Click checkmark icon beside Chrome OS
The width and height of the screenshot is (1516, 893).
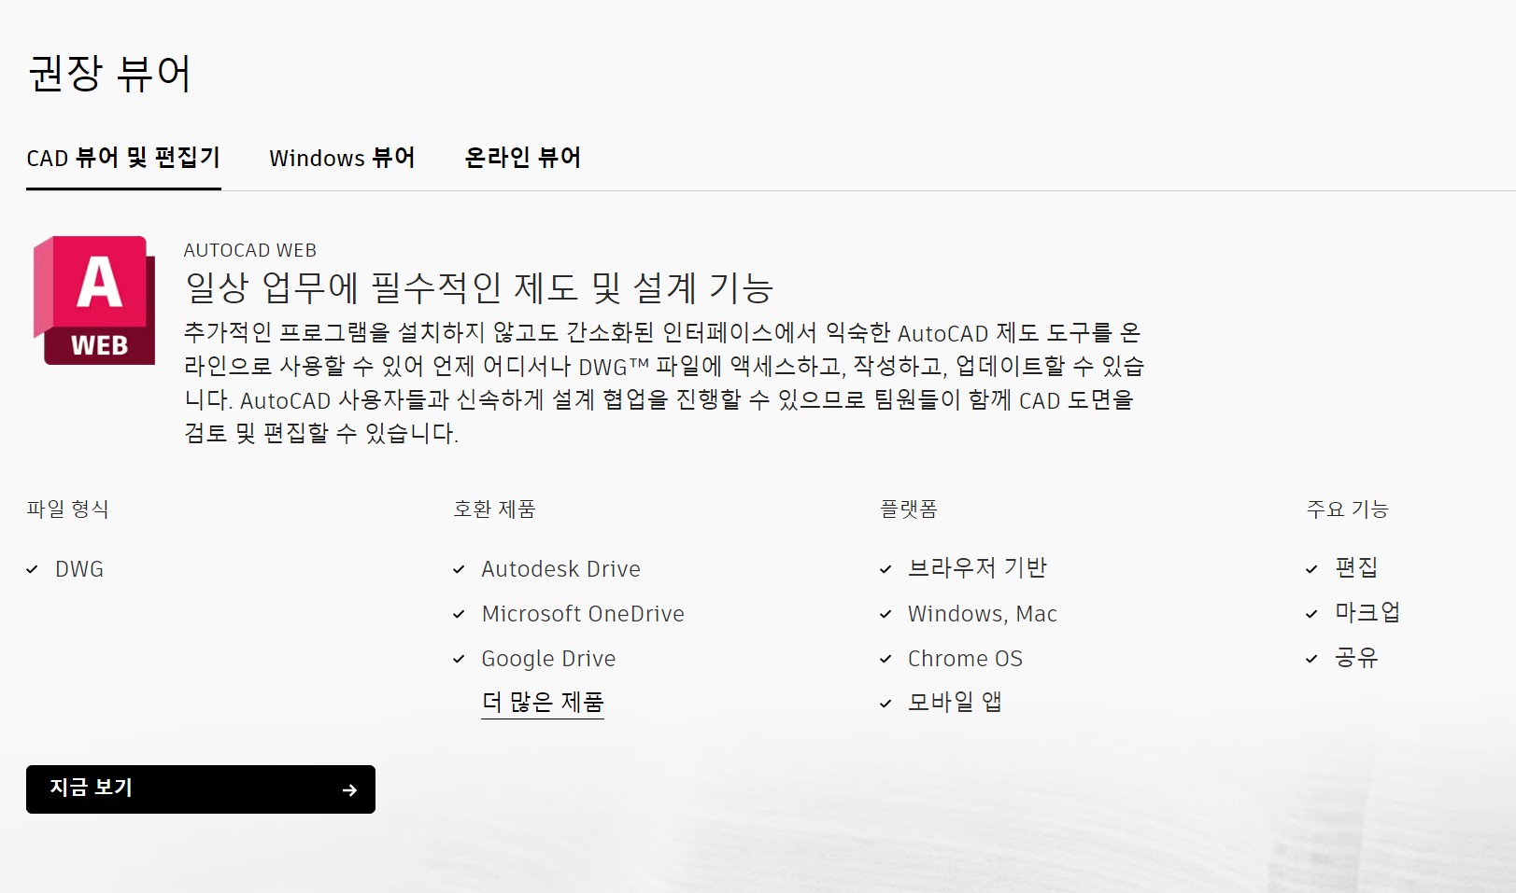[x=886, y=659]
